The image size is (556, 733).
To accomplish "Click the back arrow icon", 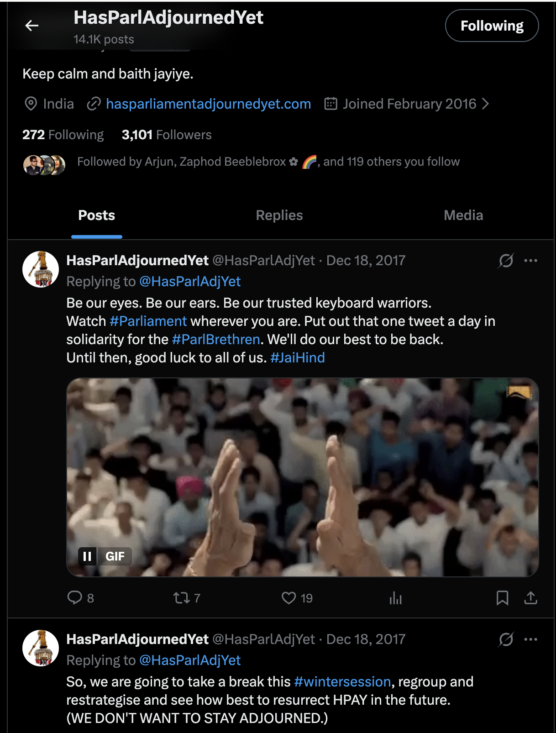I will tap(31, 26).
